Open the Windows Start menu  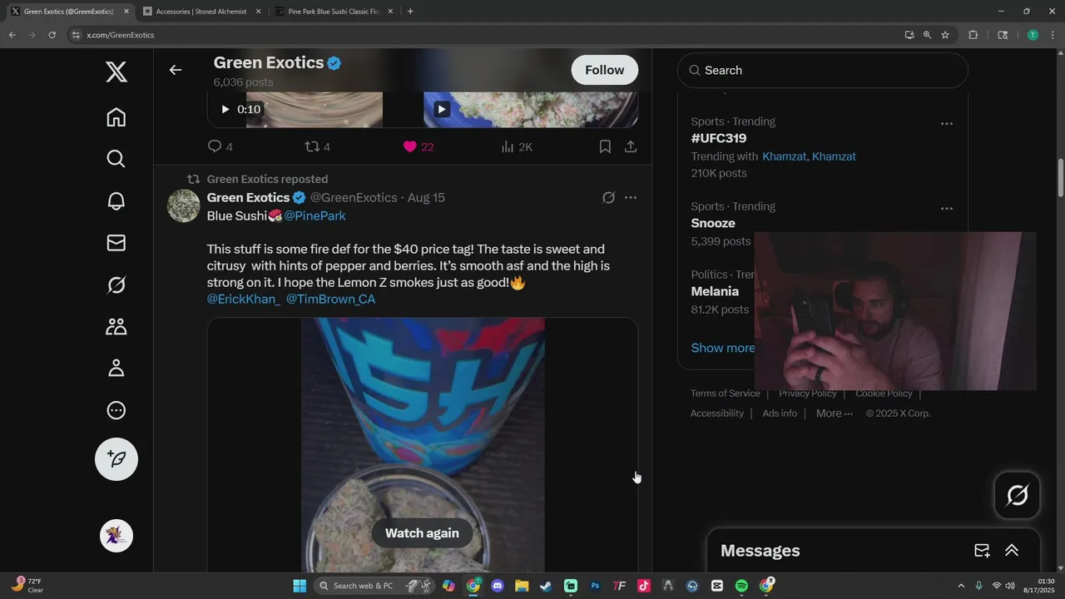[x=300, y=586]
